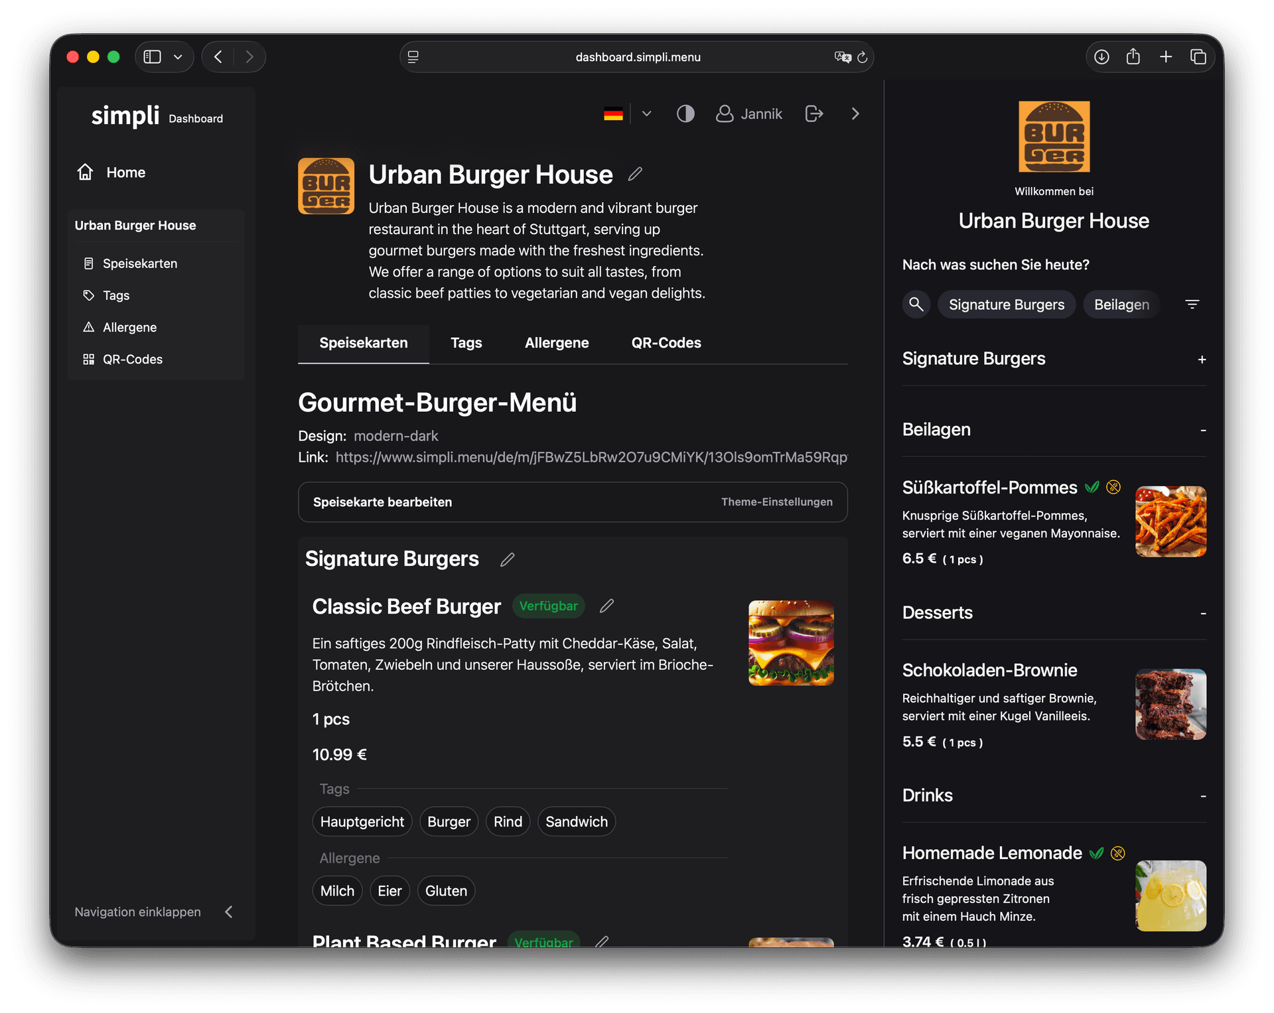Open Speisekarten in the sidebar
Screen dimensions: 1274x1013
140,263
